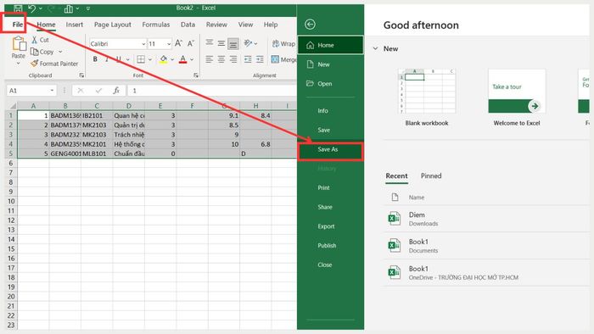This screenshot has height=334, width=594.
Task: Open recent file Diem
Action: tap(487, 219)
